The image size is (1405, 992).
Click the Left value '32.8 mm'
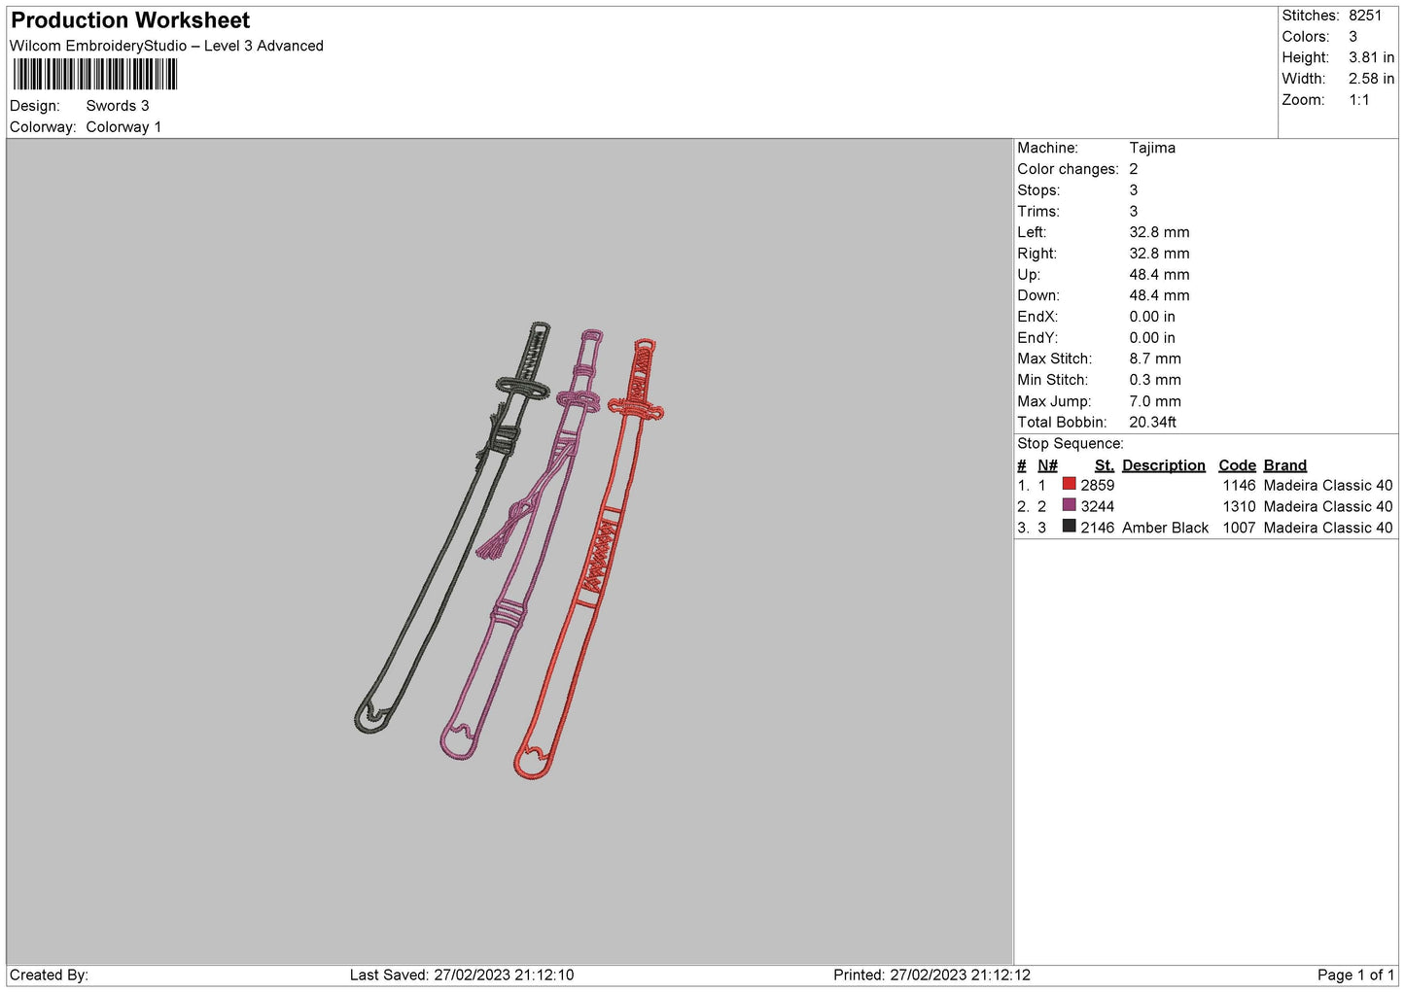click(1159, 232)
